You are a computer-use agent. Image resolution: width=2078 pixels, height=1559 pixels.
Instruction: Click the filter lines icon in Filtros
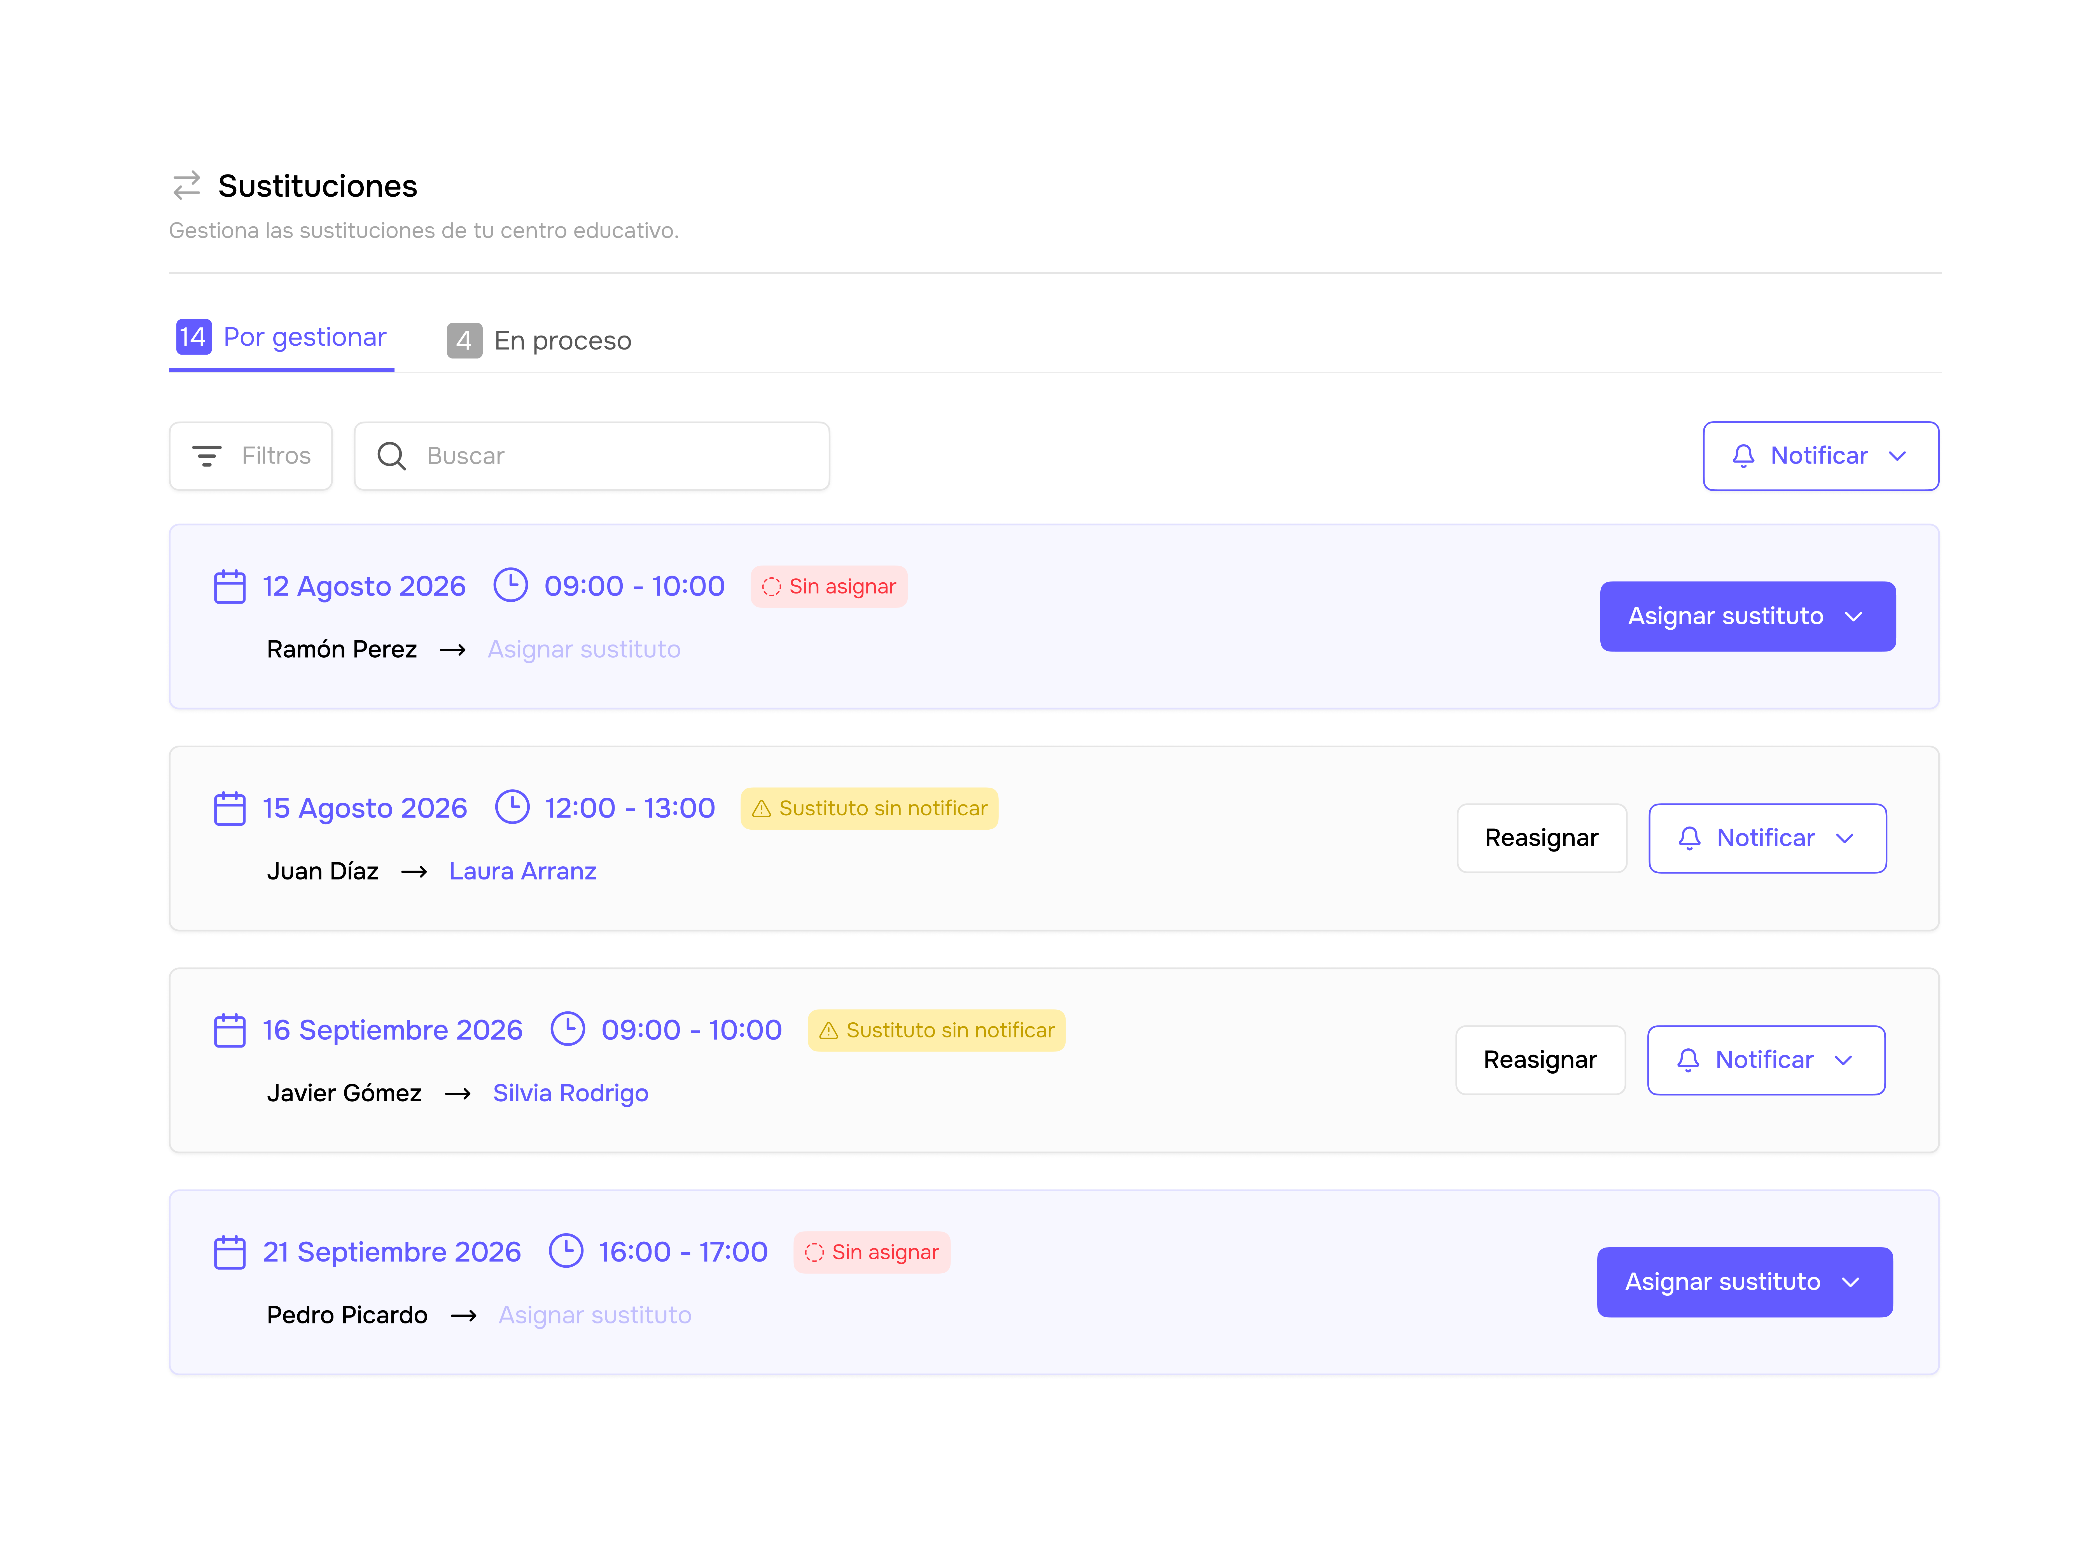pyautogui.click(x=207, y=456)
